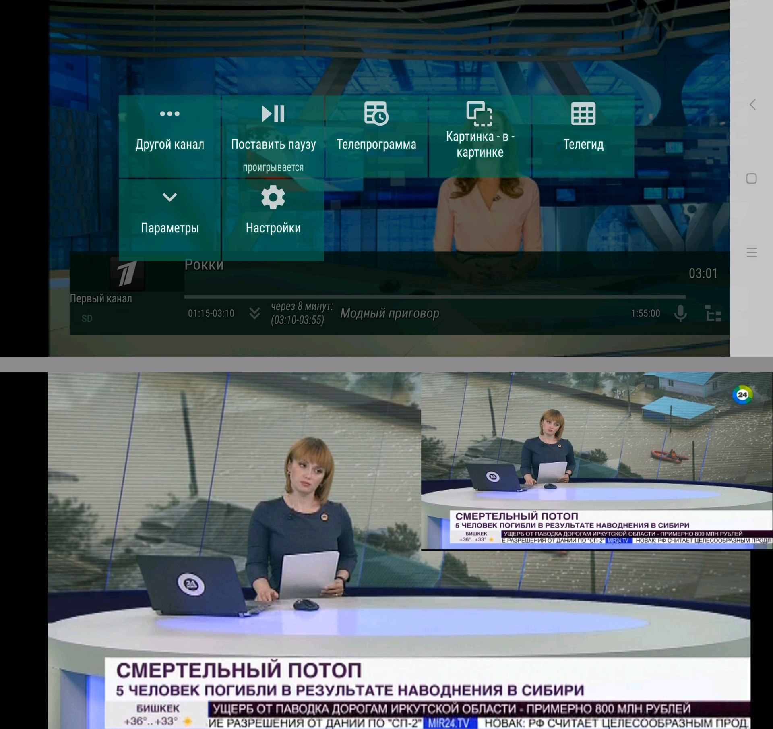Expand program details with double-chevron arrow
Screen dimensions: 773x729
pos(254,313)
